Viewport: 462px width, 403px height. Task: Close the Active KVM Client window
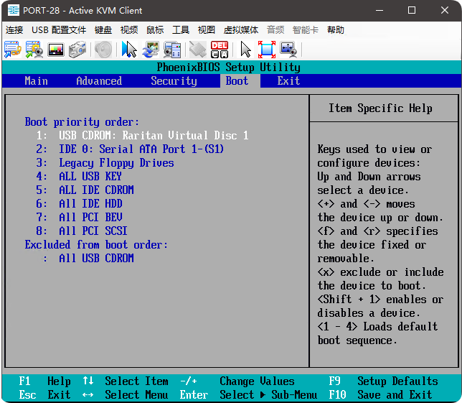tap(445, 10)
